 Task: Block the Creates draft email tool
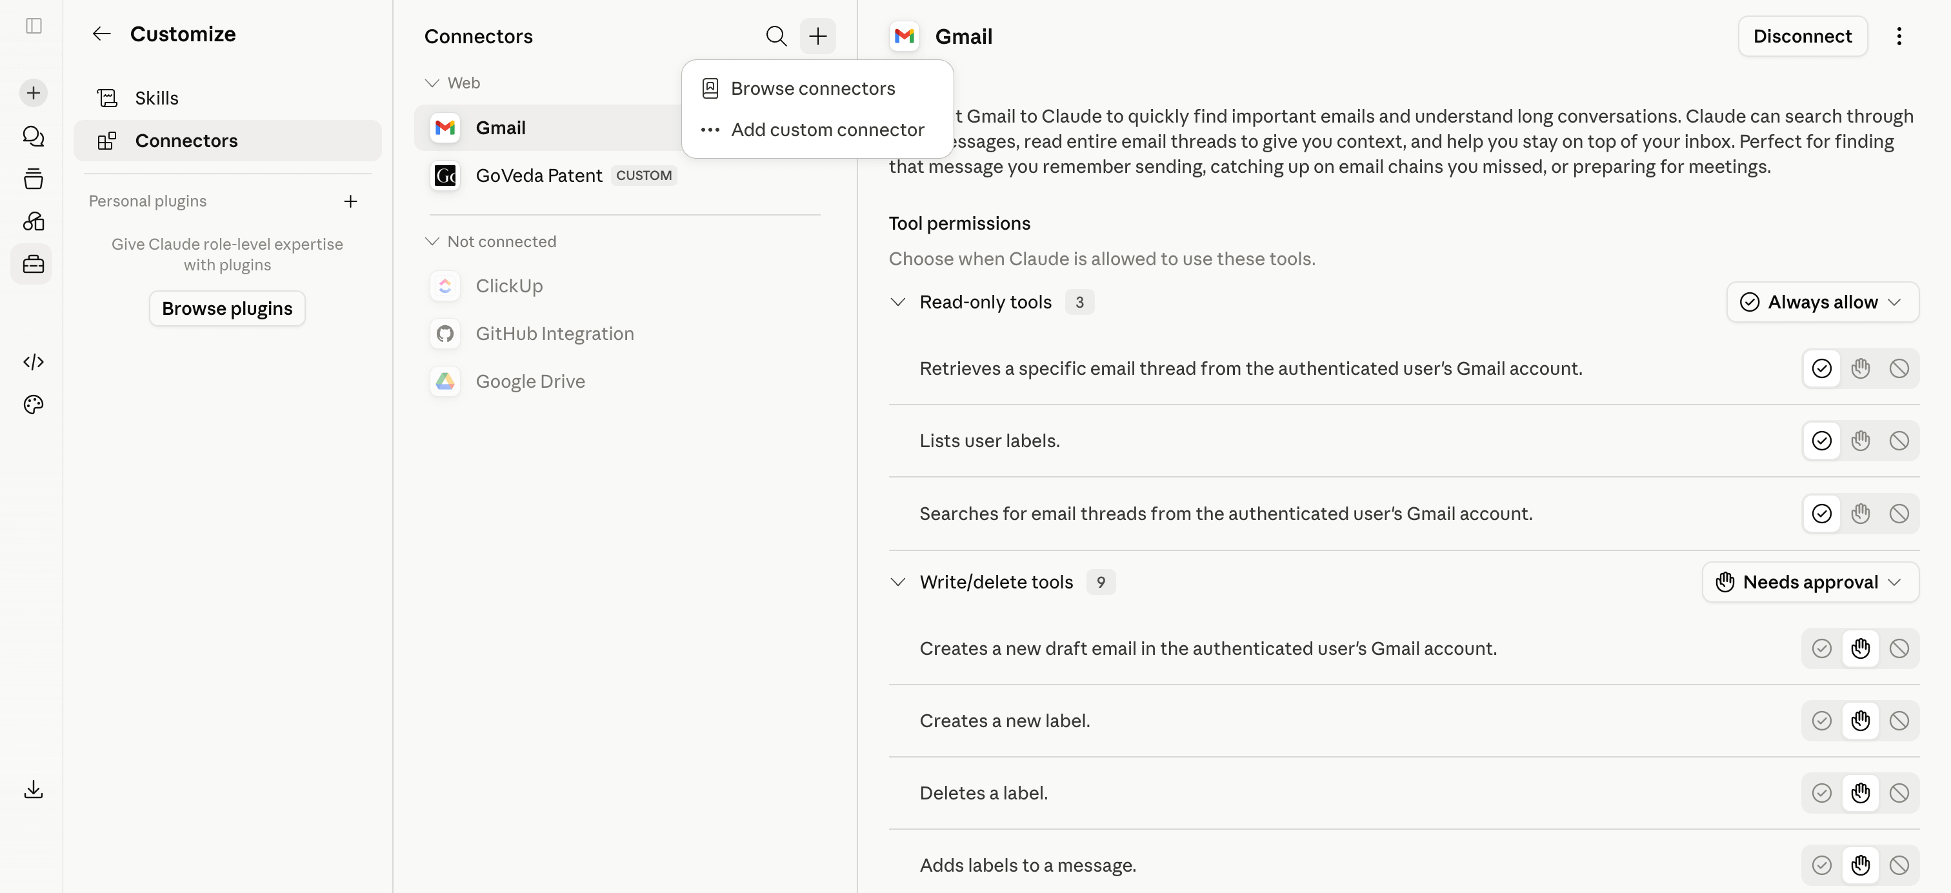click(x=1899, y=649)
